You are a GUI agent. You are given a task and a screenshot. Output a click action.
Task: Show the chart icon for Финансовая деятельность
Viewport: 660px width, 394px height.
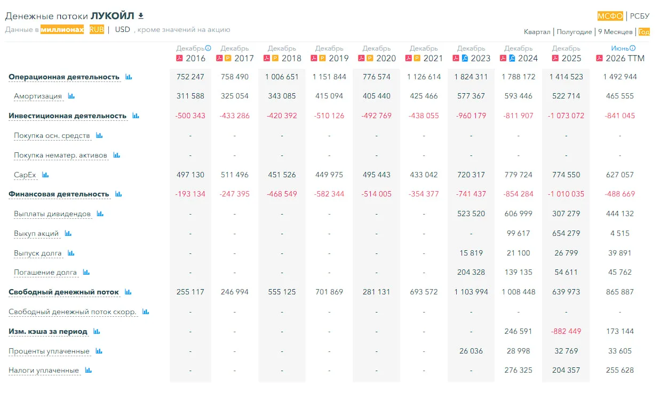click(118, 194)
